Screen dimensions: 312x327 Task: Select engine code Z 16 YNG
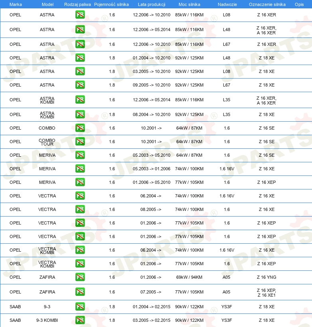coord(267,277)
